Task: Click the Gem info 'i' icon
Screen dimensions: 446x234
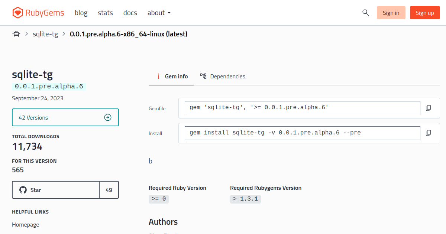Action: [158, 76]
